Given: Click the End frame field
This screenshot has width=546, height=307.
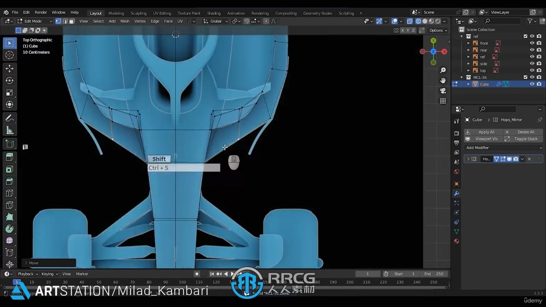Looking at the screenshot, I should click(434, 274).
